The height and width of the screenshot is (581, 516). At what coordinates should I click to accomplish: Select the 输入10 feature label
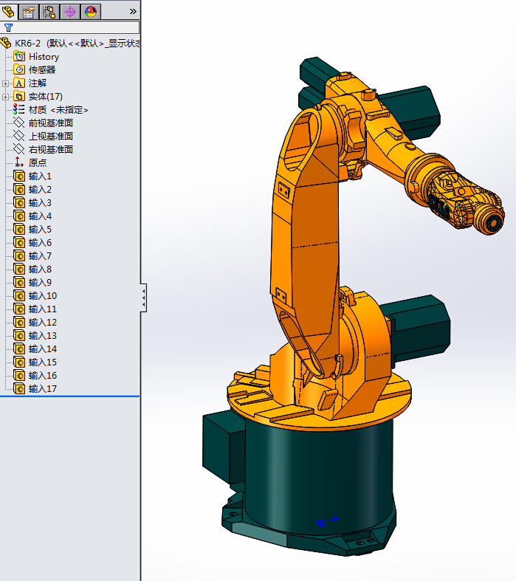tap(43, 296)
